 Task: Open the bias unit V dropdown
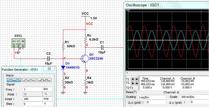(47, 104)
